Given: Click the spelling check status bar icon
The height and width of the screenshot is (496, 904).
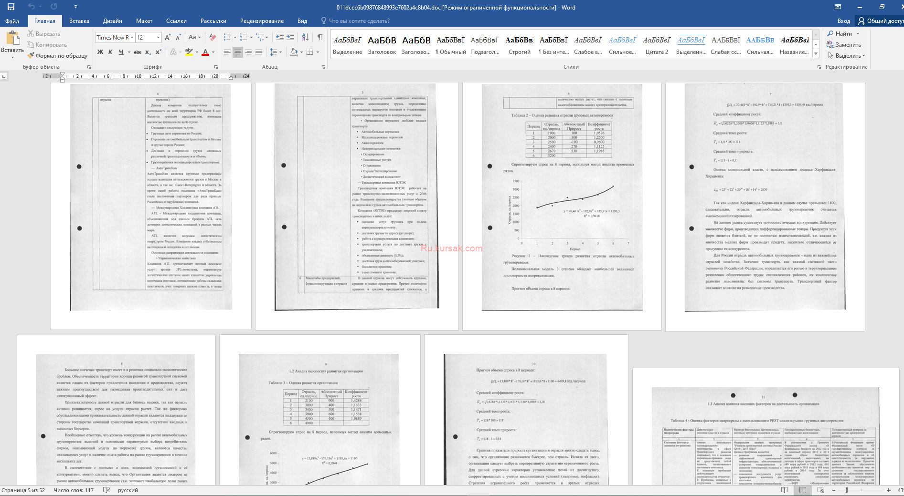Looking at the screenshot, I should click(x=106, y=490).
